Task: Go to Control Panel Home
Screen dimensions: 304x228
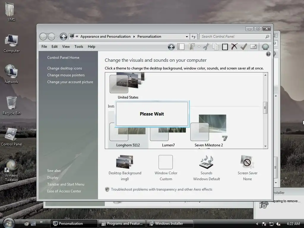Action: pyautogui.click(x=63, y=58)
